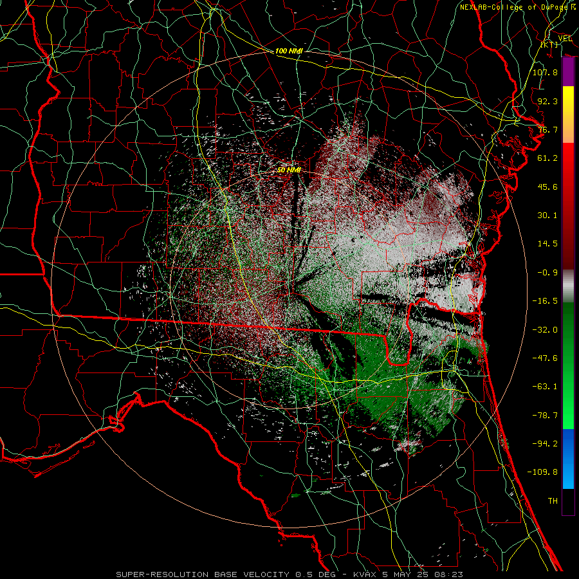Click the -47.6 legend value
Viewport: 579px width, 579px height.
545,358
